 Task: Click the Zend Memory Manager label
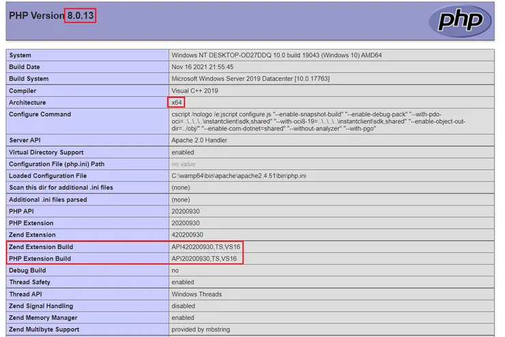tap(43, 318)
